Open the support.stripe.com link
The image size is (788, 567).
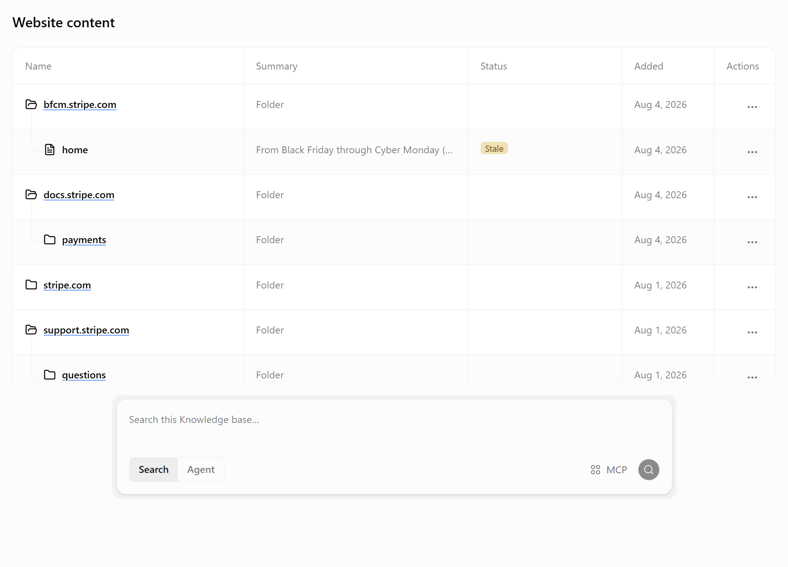86,330
